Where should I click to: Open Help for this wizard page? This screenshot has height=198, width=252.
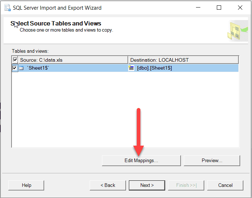click(x=26, y=185)
